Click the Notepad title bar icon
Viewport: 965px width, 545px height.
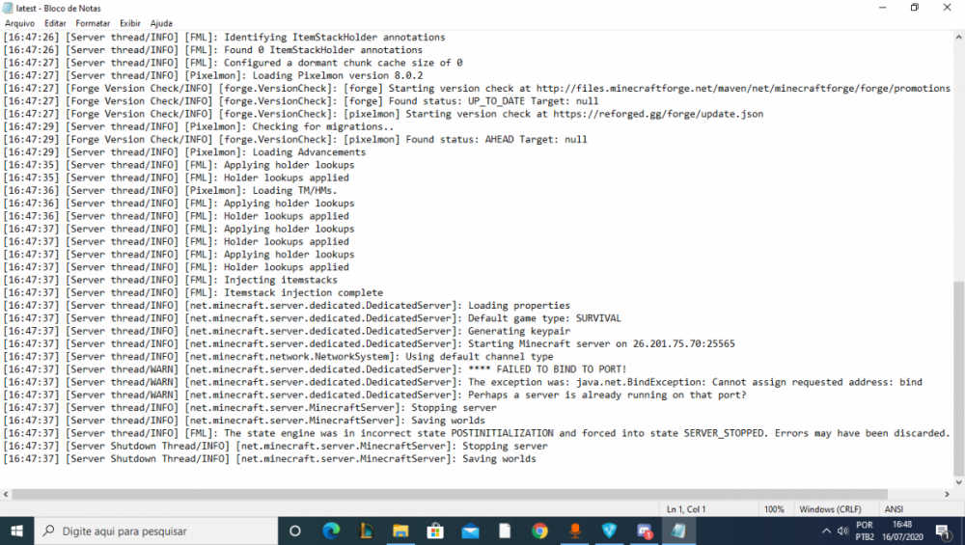pos(8,8)
